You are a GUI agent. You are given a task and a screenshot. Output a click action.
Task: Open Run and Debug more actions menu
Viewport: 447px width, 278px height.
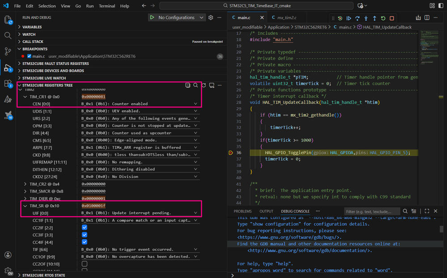[219, 17]
